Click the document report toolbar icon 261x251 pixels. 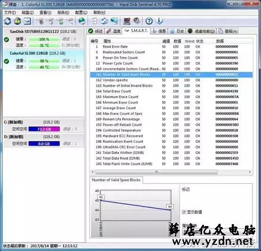[94, 21]
